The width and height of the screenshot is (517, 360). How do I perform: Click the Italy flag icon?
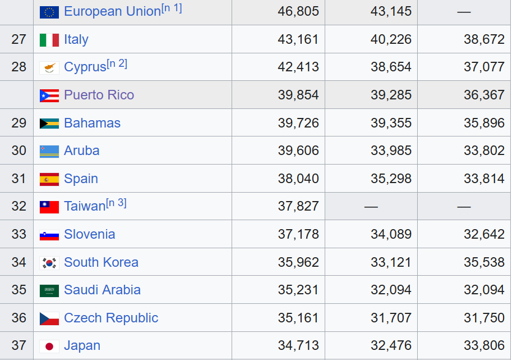point(49,40)
